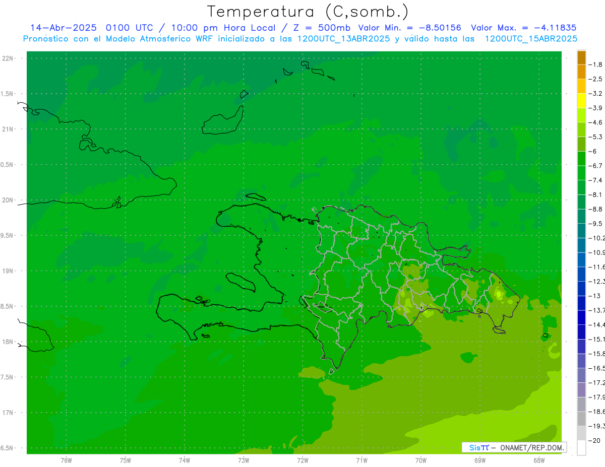Click the '18N' latitude axis label

pyautogui.click(x=8, y=342)
